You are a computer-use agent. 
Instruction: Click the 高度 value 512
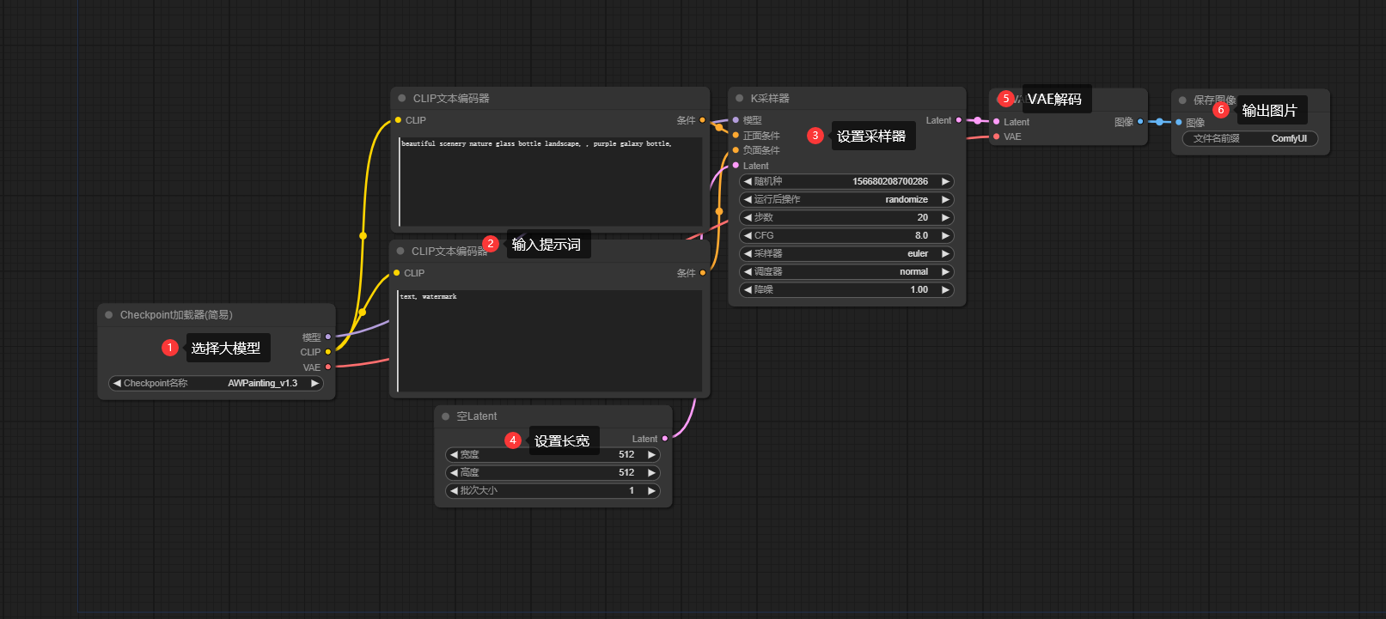tap(626, 473)
